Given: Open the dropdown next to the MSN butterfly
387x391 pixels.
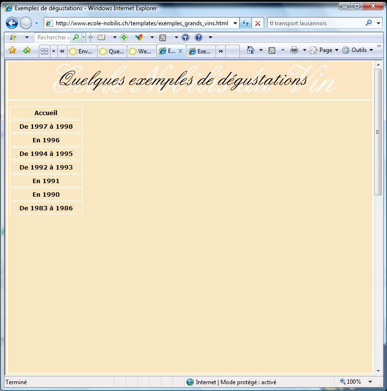Looking at the screenshot, I should click(x=152, y=37).
